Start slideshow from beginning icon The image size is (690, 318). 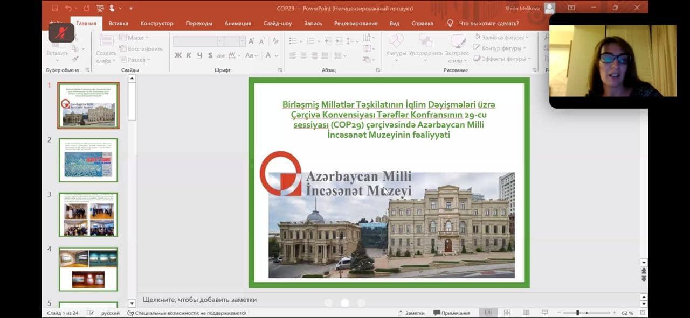click(x=100, y=8)
